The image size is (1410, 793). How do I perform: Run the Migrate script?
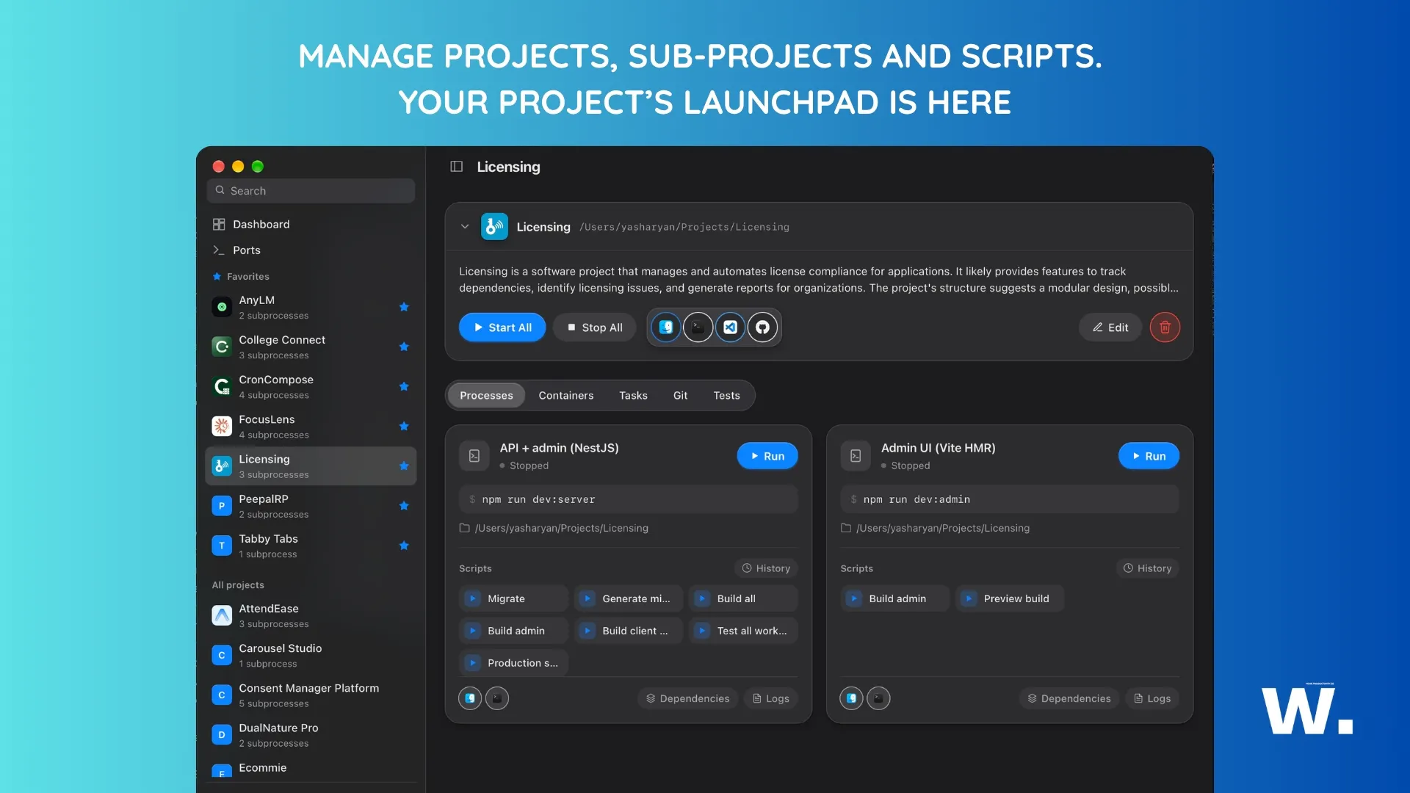tap(513, 598)
